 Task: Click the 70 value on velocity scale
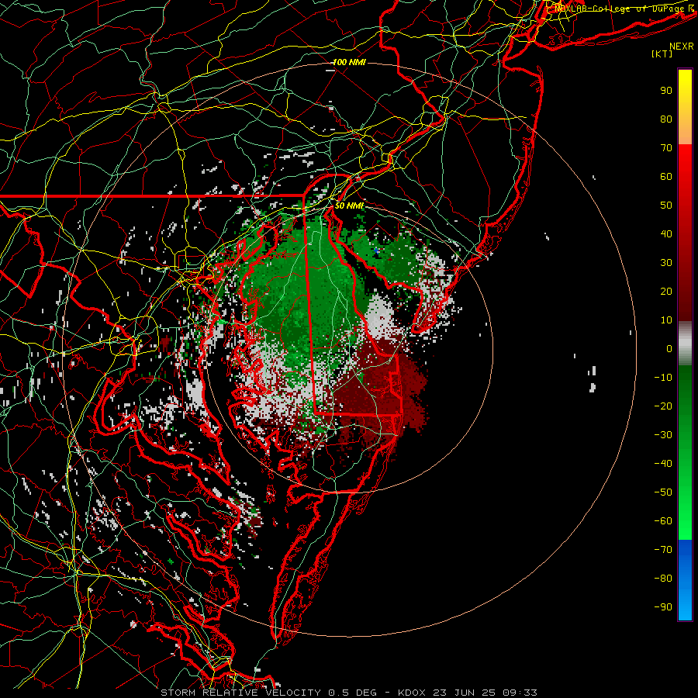[666, 148]
